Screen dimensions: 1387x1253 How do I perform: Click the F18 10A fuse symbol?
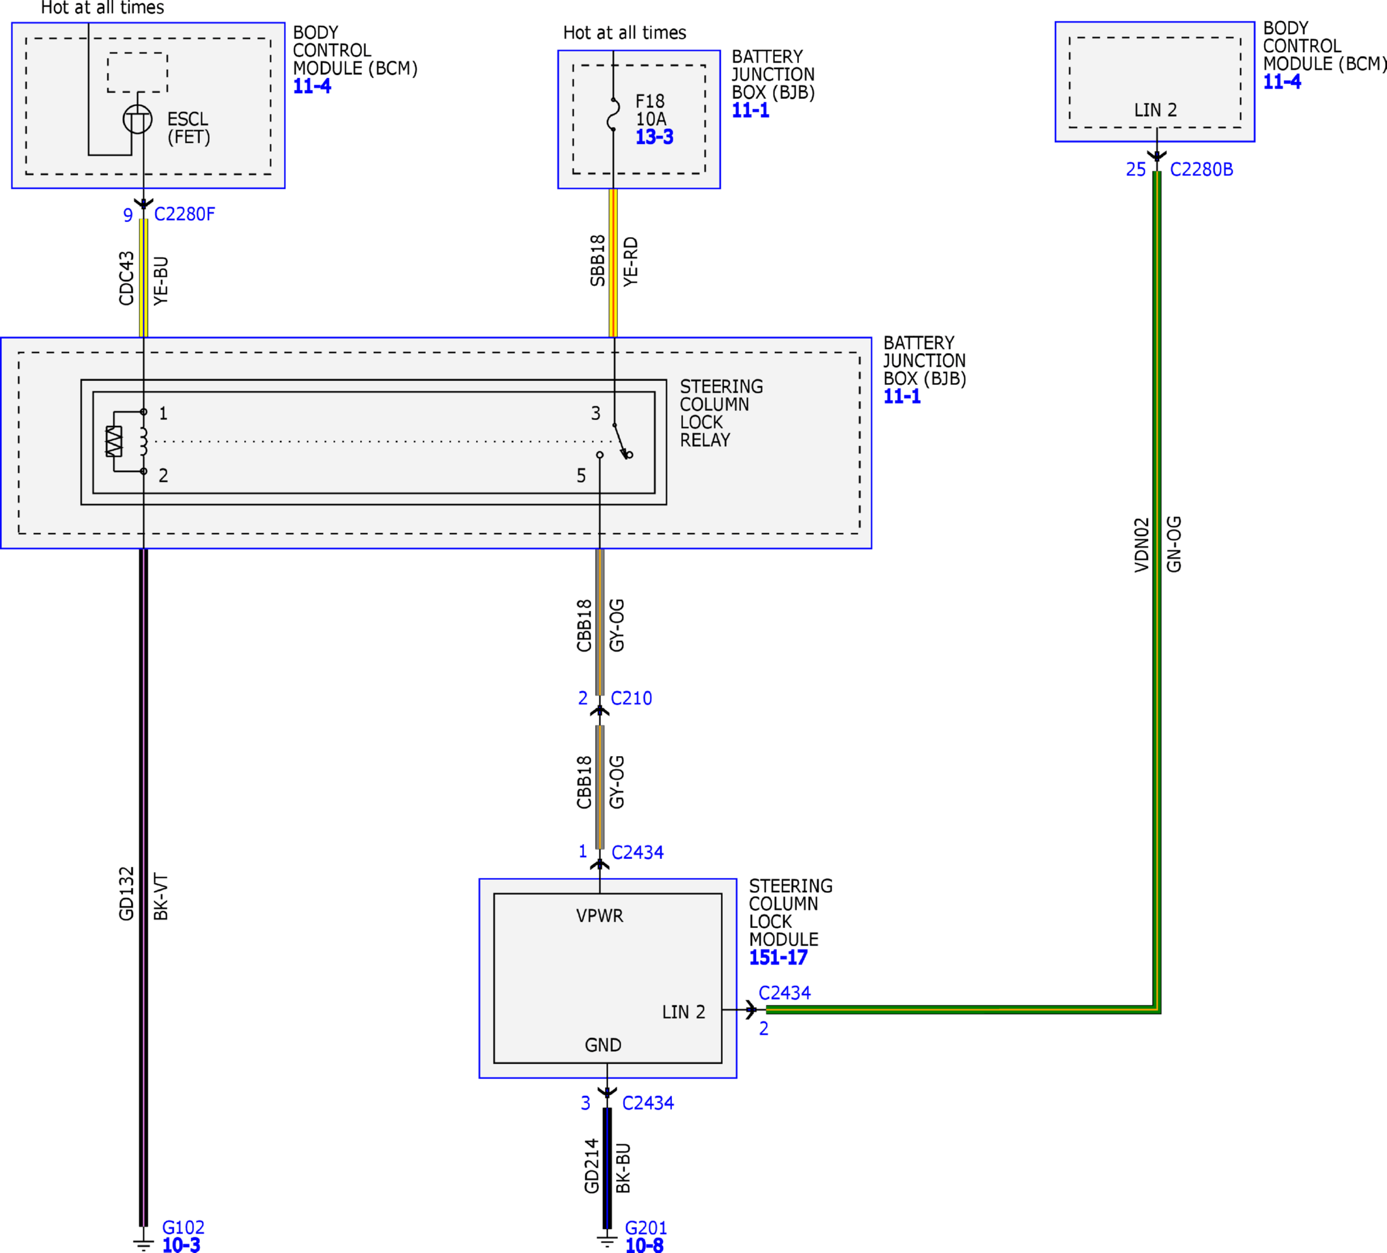click(613, 114)
